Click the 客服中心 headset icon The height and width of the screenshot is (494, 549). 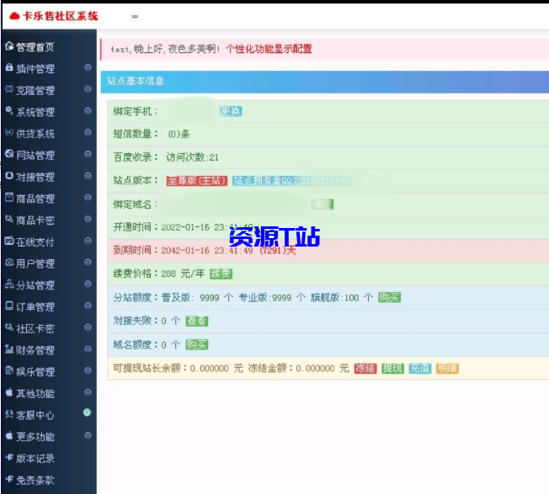tap(9, 414)
